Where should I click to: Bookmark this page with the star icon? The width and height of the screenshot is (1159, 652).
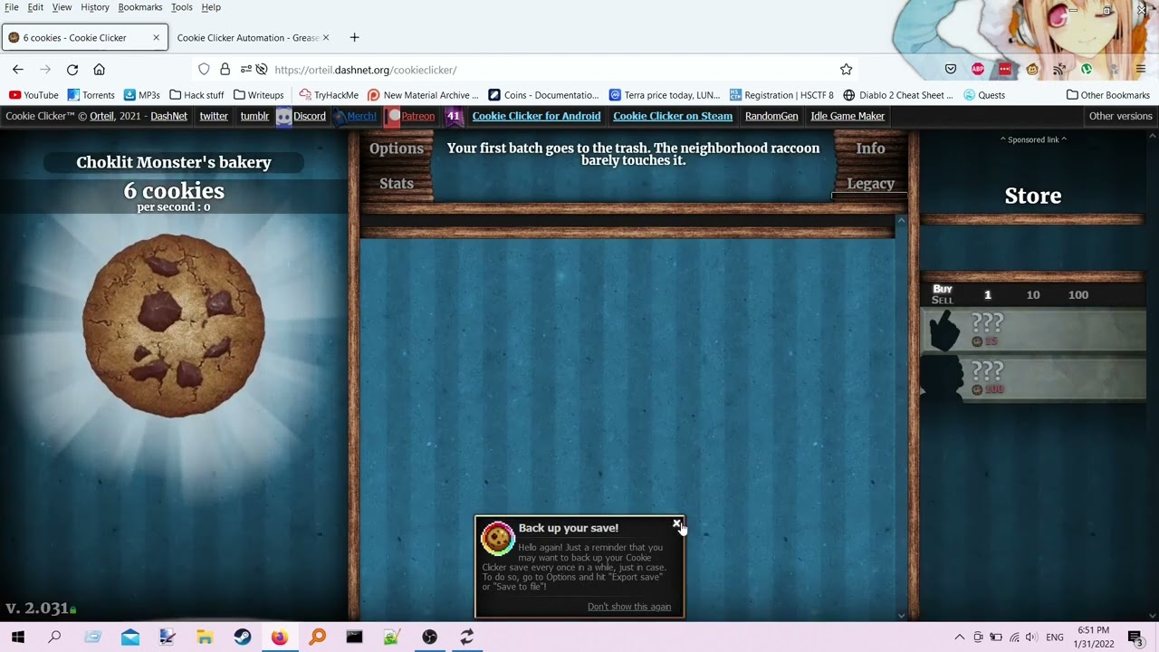tap(846, 70)
